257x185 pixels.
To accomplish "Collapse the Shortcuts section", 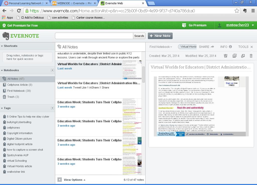I will click(2, 46).
